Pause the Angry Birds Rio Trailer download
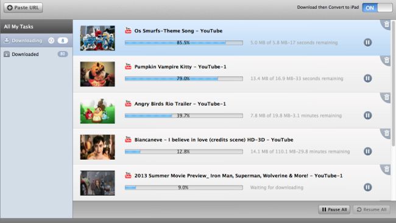 [x=368, y=115]
